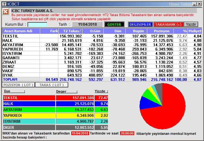Click the gray DIGER legend bar
The height and width of the screenshot is (141, 204).
(x=29, y=127)
